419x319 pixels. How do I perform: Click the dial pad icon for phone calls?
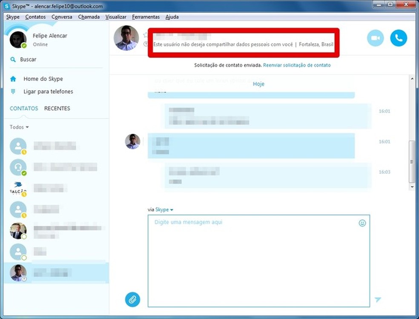tap(13, 92)
